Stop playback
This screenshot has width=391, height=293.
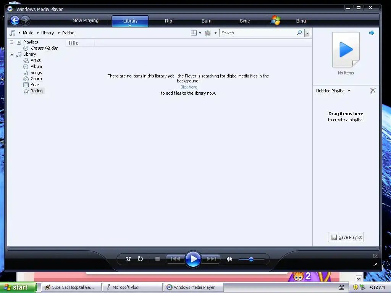point(157,259)
